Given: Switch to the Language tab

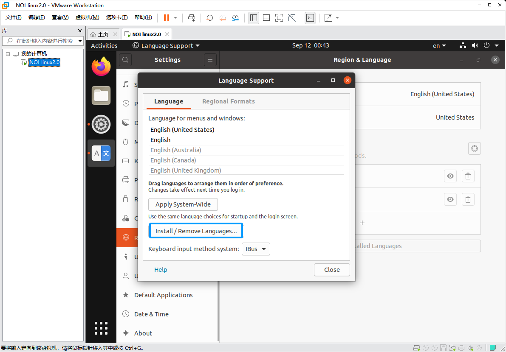Looking at the screenshot, I should 169,101.
